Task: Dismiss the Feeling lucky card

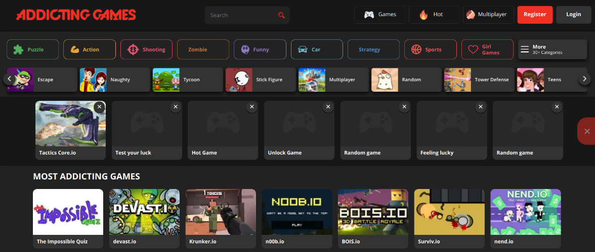Action: [481, 107]
